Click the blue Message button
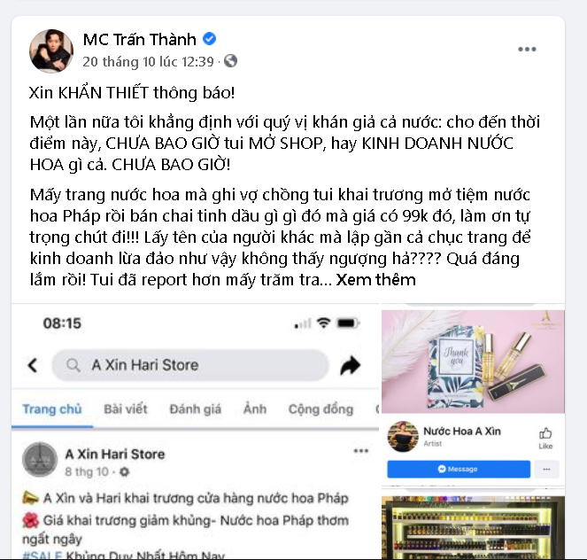Screen dimensions: 587x560 [459, 469]
